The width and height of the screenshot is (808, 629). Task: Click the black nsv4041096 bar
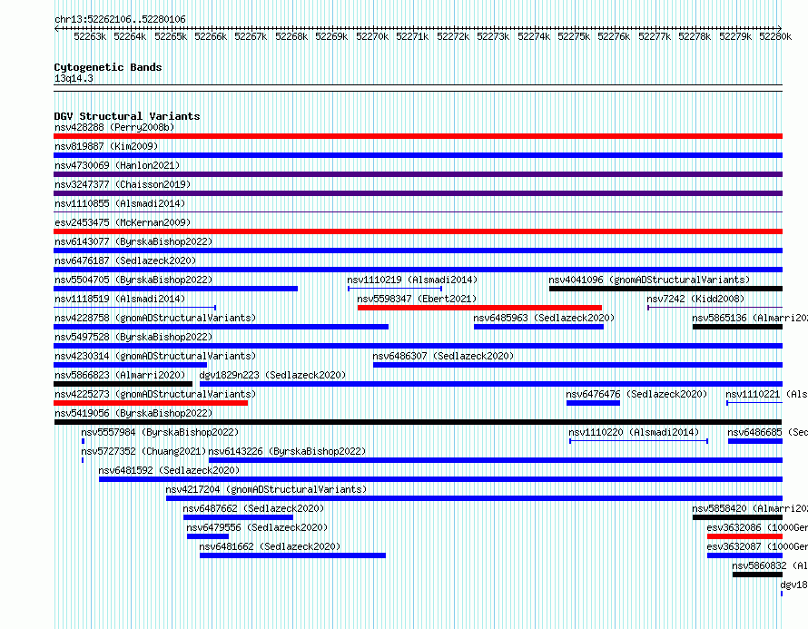coord(665,289)
